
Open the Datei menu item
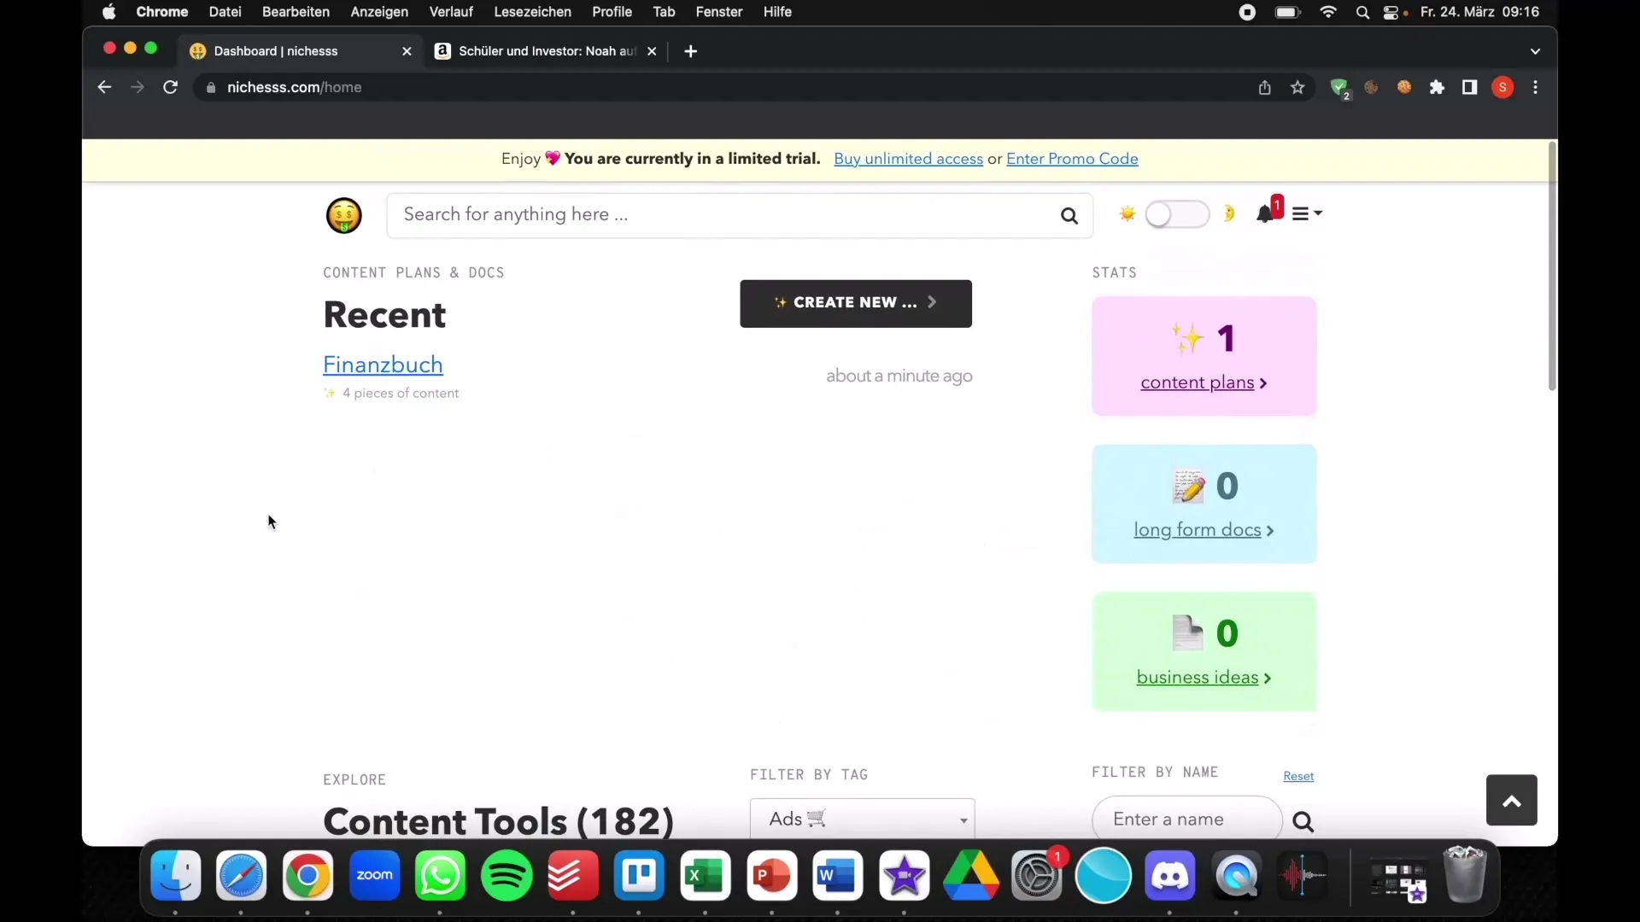(225, 11)
